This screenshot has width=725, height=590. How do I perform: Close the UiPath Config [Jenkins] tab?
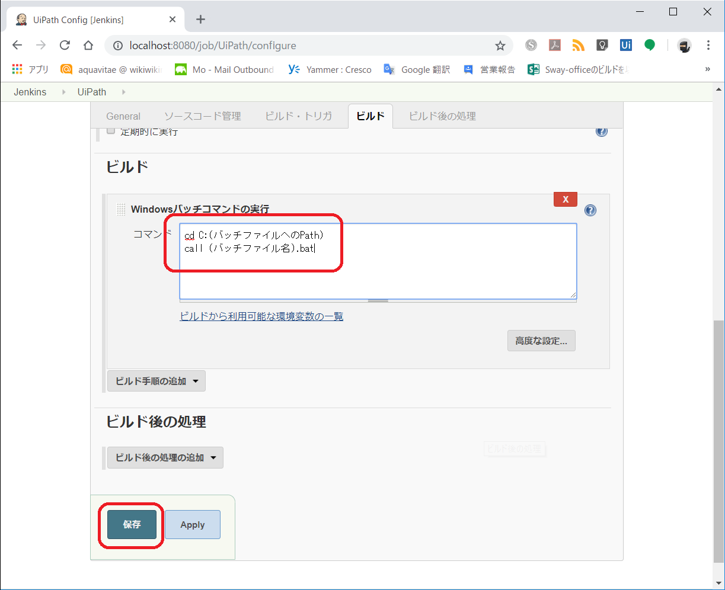[173, 20]
